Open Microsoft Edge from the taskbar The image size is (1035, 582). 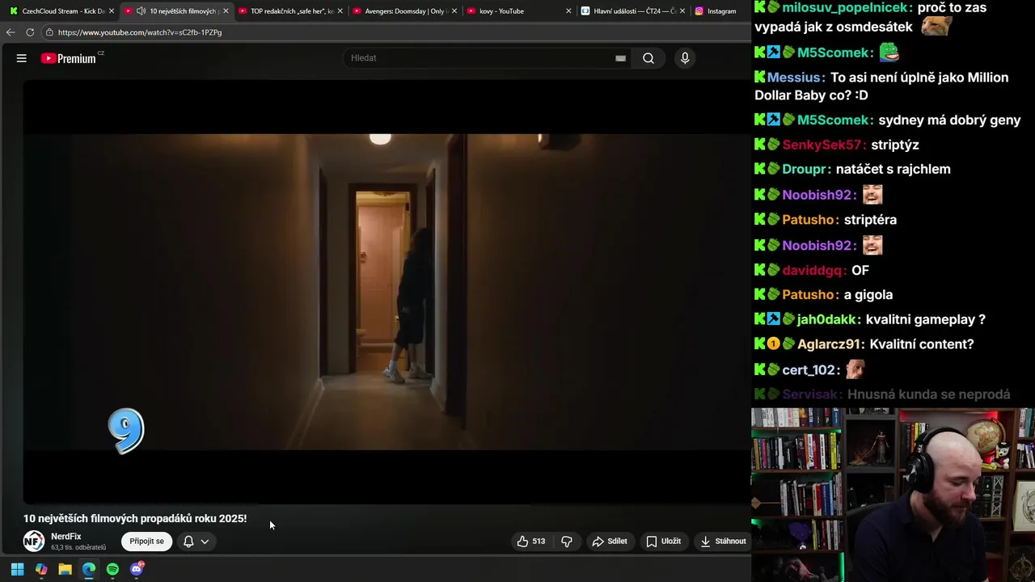point(89,569)
